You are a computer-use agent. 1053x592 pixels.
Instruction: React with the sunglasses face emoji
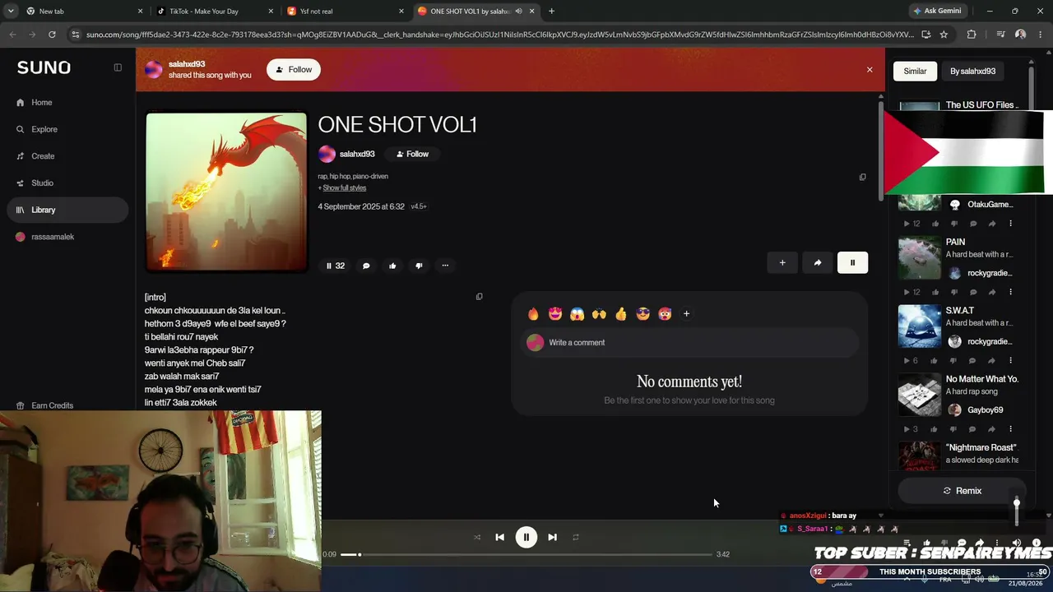[x=643, y=314]
